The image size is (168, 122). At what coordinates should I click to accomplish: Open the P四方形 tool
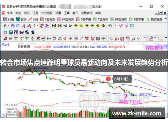[x=48, y=20]
